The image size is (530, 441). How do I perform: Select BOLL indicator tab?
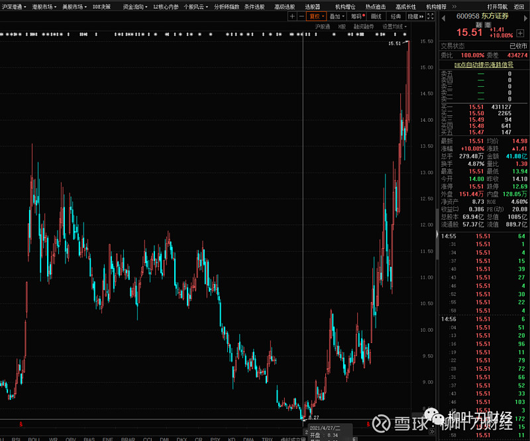pos(34,439)
